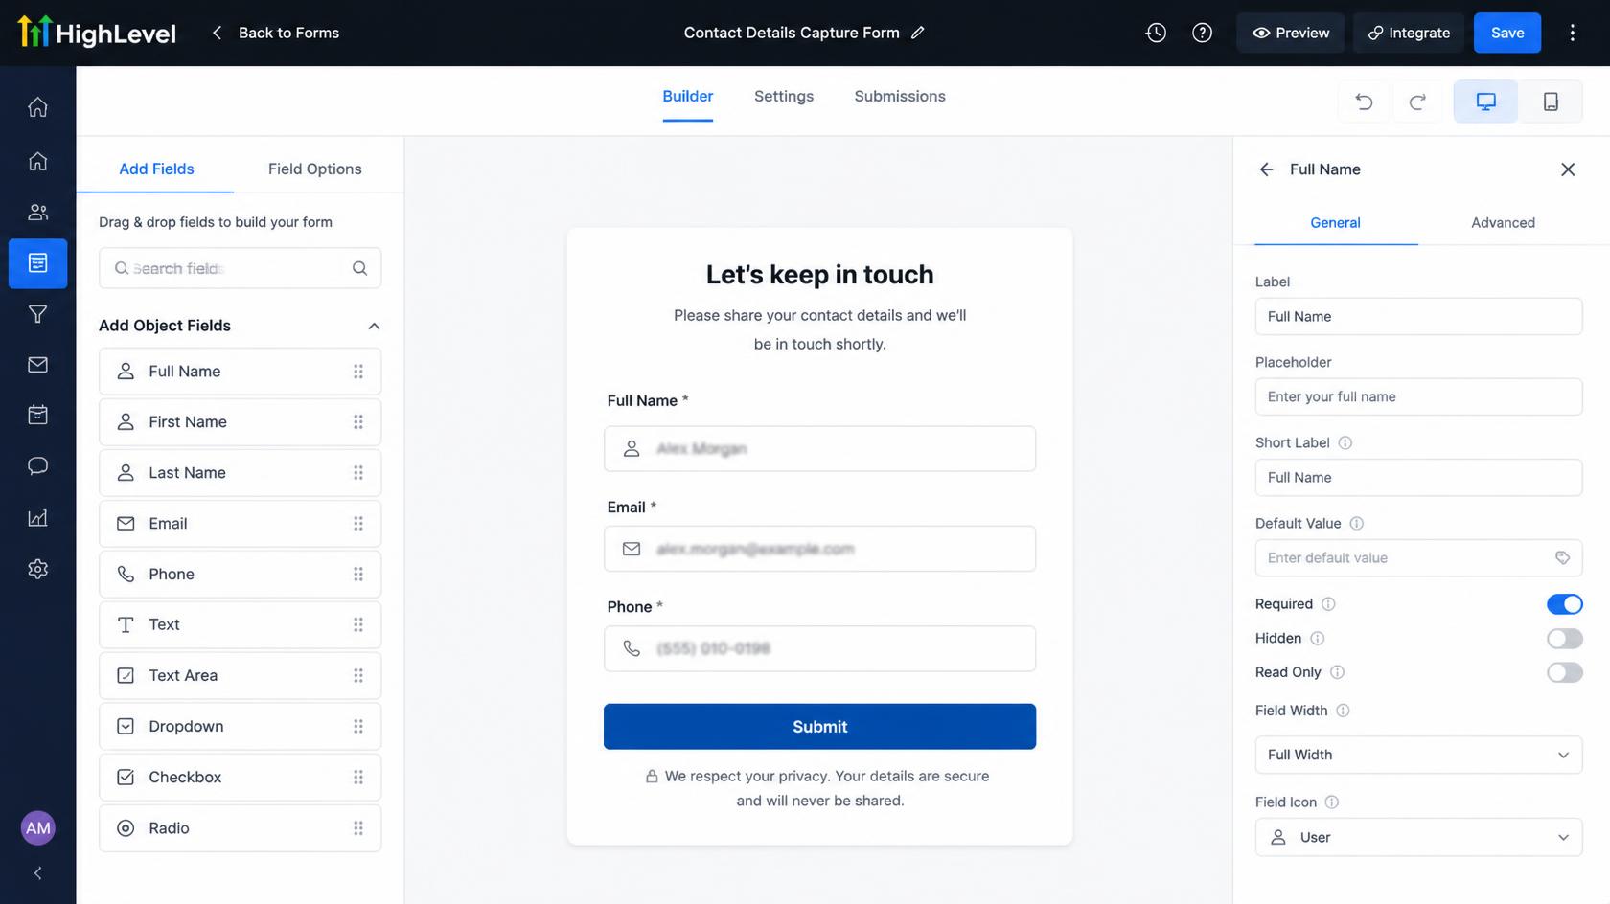Open reporting chart icon in sidebar
This screenshot has width=1610, height=904.
click(x=38, y=518)
